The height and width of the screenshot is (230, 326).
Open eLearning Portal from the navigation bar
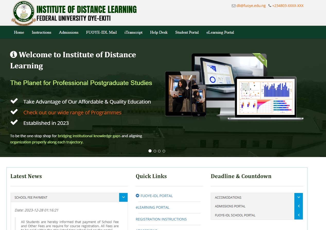220,32
